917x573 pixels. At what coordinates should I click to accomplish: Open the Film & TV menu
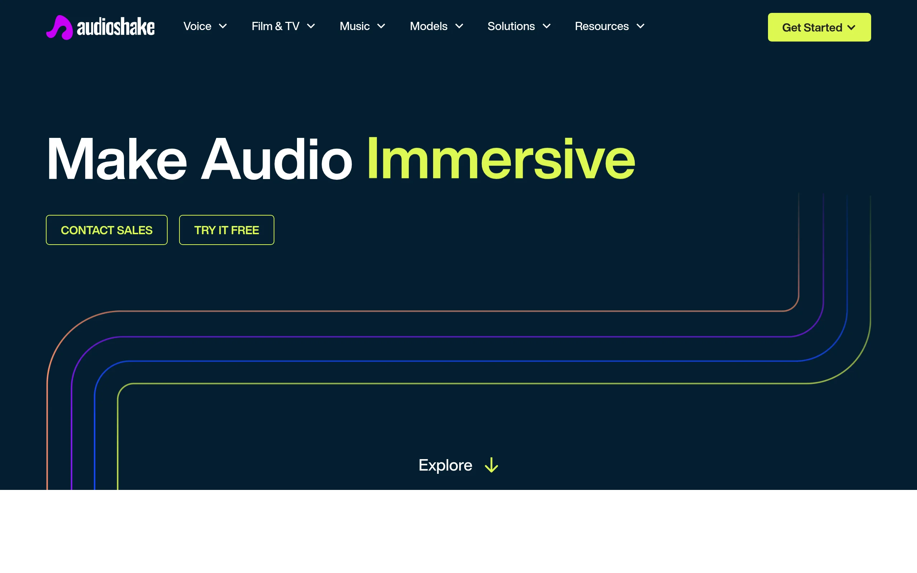275,26
